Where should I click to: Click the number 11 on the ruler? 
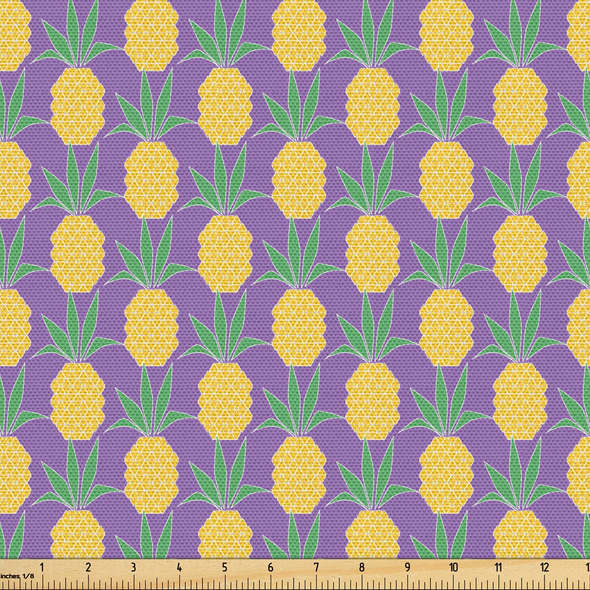[x=498, y=567]
